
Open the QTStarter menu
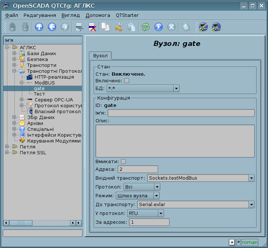pyautogui.click(x=127, y=15)
